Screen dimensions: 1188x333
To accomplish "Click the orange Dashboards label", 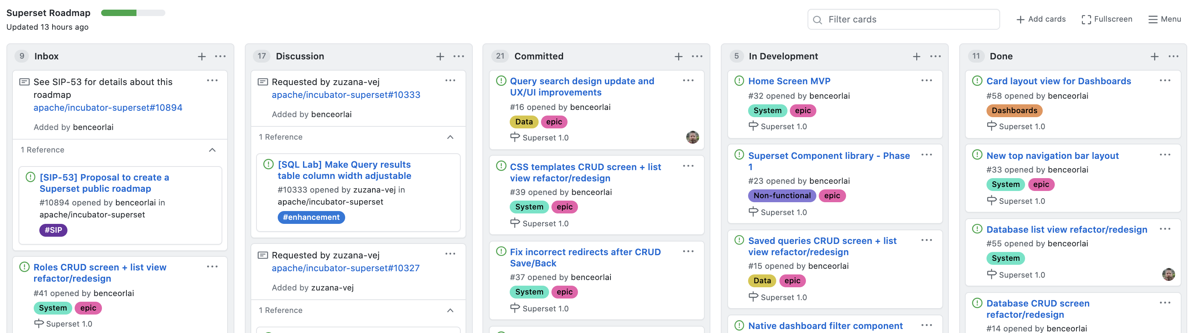I will click(1014, 111).
